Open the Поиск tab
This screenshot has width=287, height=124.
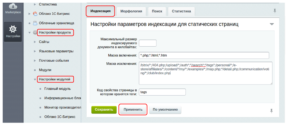(x=157, y=11)
